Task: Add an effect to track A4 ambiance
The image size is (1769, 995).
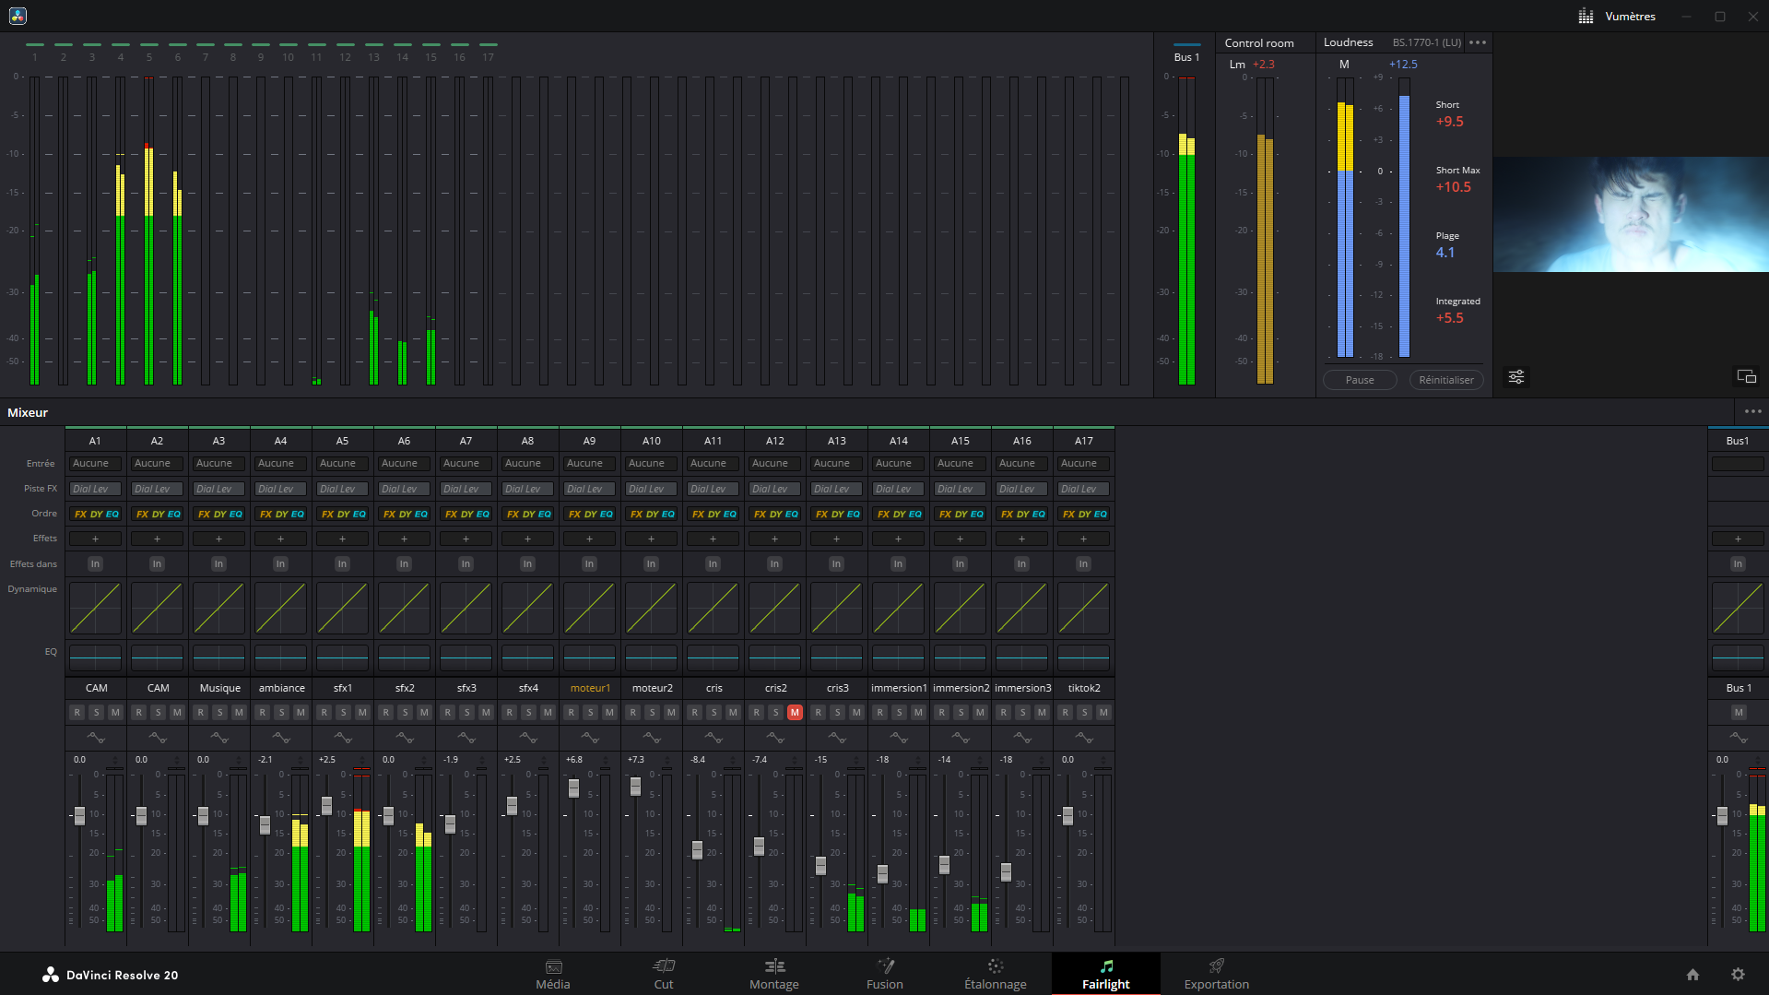Action: (280, 539)
